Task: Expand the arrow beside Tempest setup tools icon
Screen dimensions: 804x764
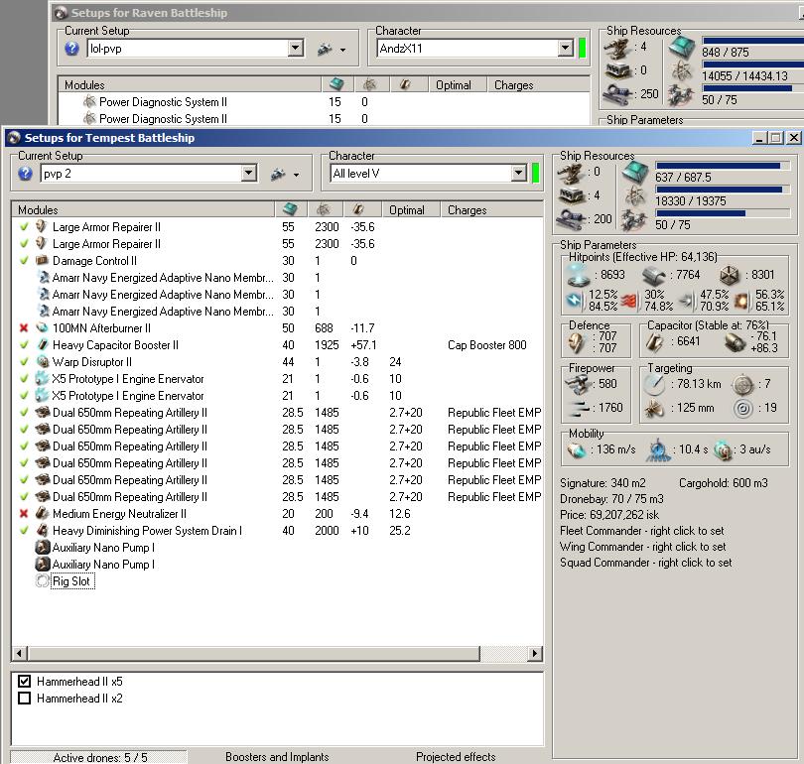Action: [297, 176]
